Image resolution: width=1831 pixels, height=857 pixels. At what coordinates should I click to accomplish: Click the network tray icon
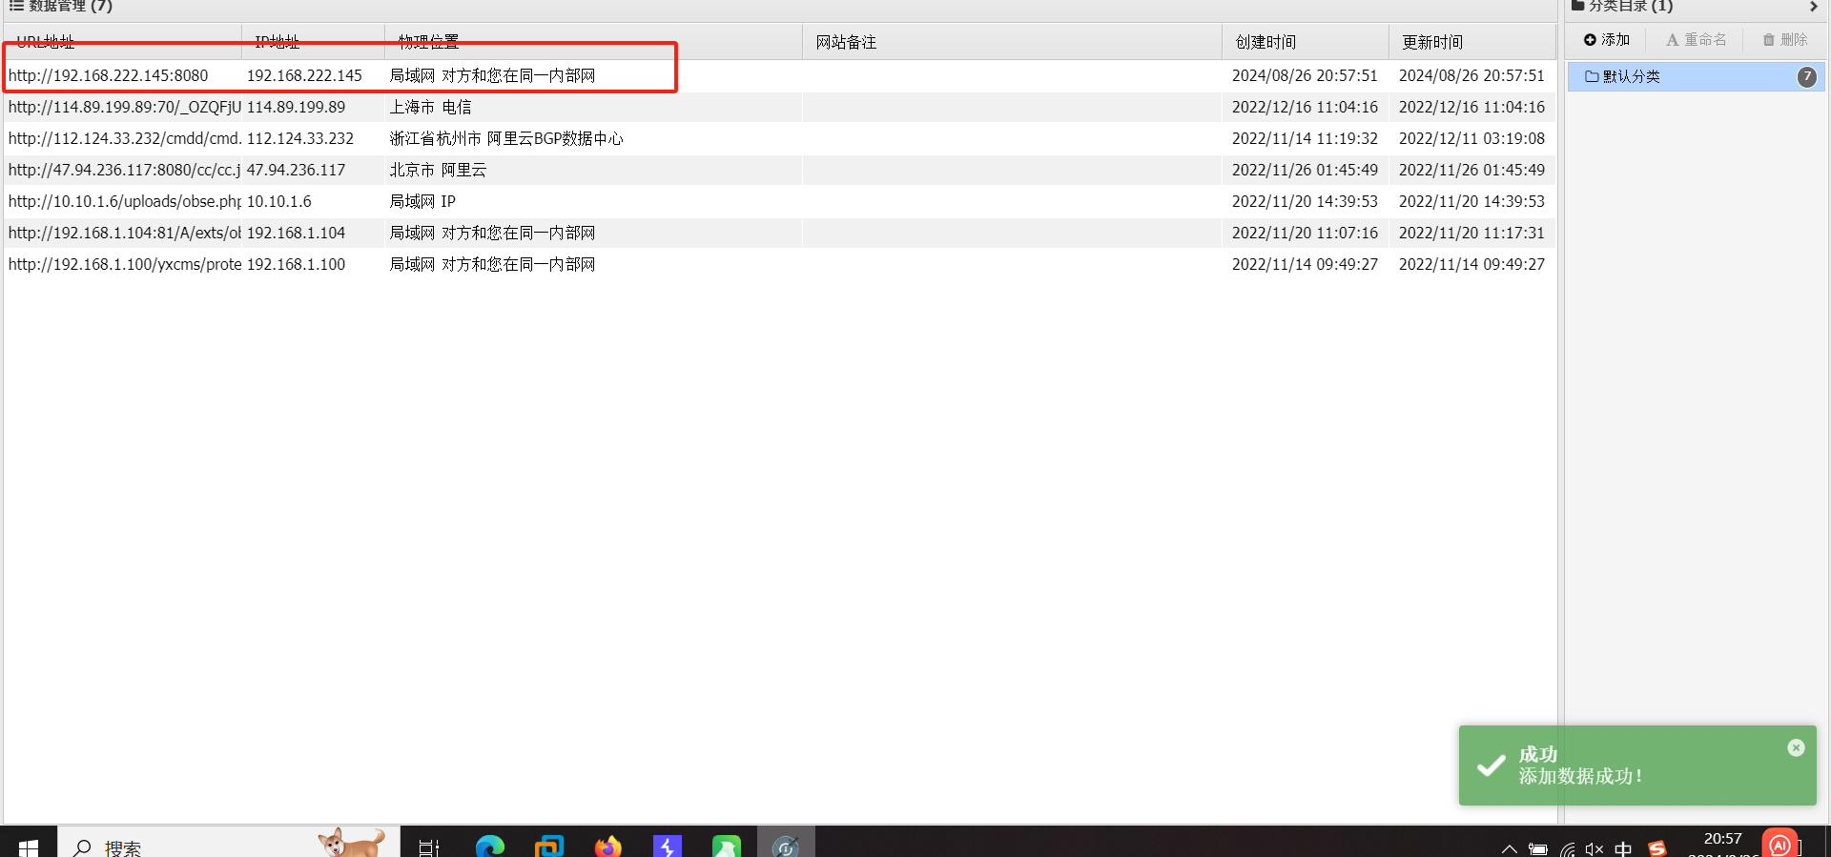[x=1567, y=848]
